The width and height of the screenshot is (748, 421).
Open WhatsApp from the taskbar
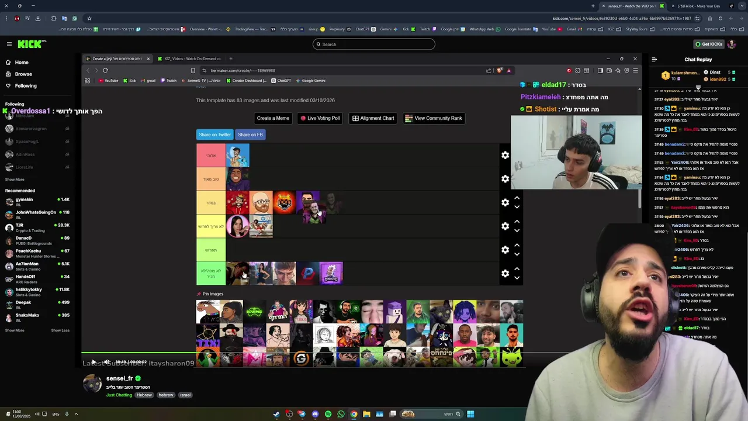(341, 414)
